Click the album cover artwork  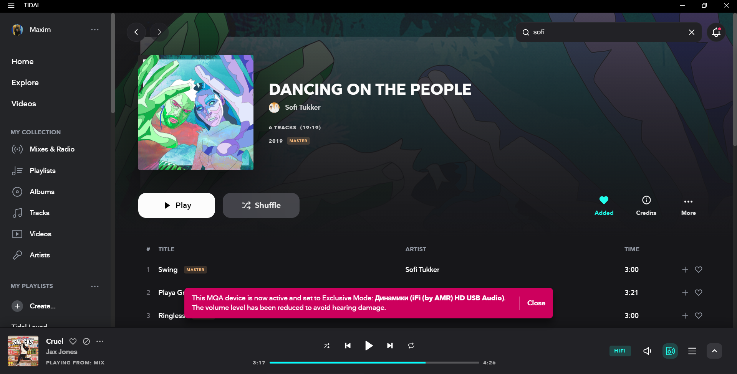click(x=196, y=112)
